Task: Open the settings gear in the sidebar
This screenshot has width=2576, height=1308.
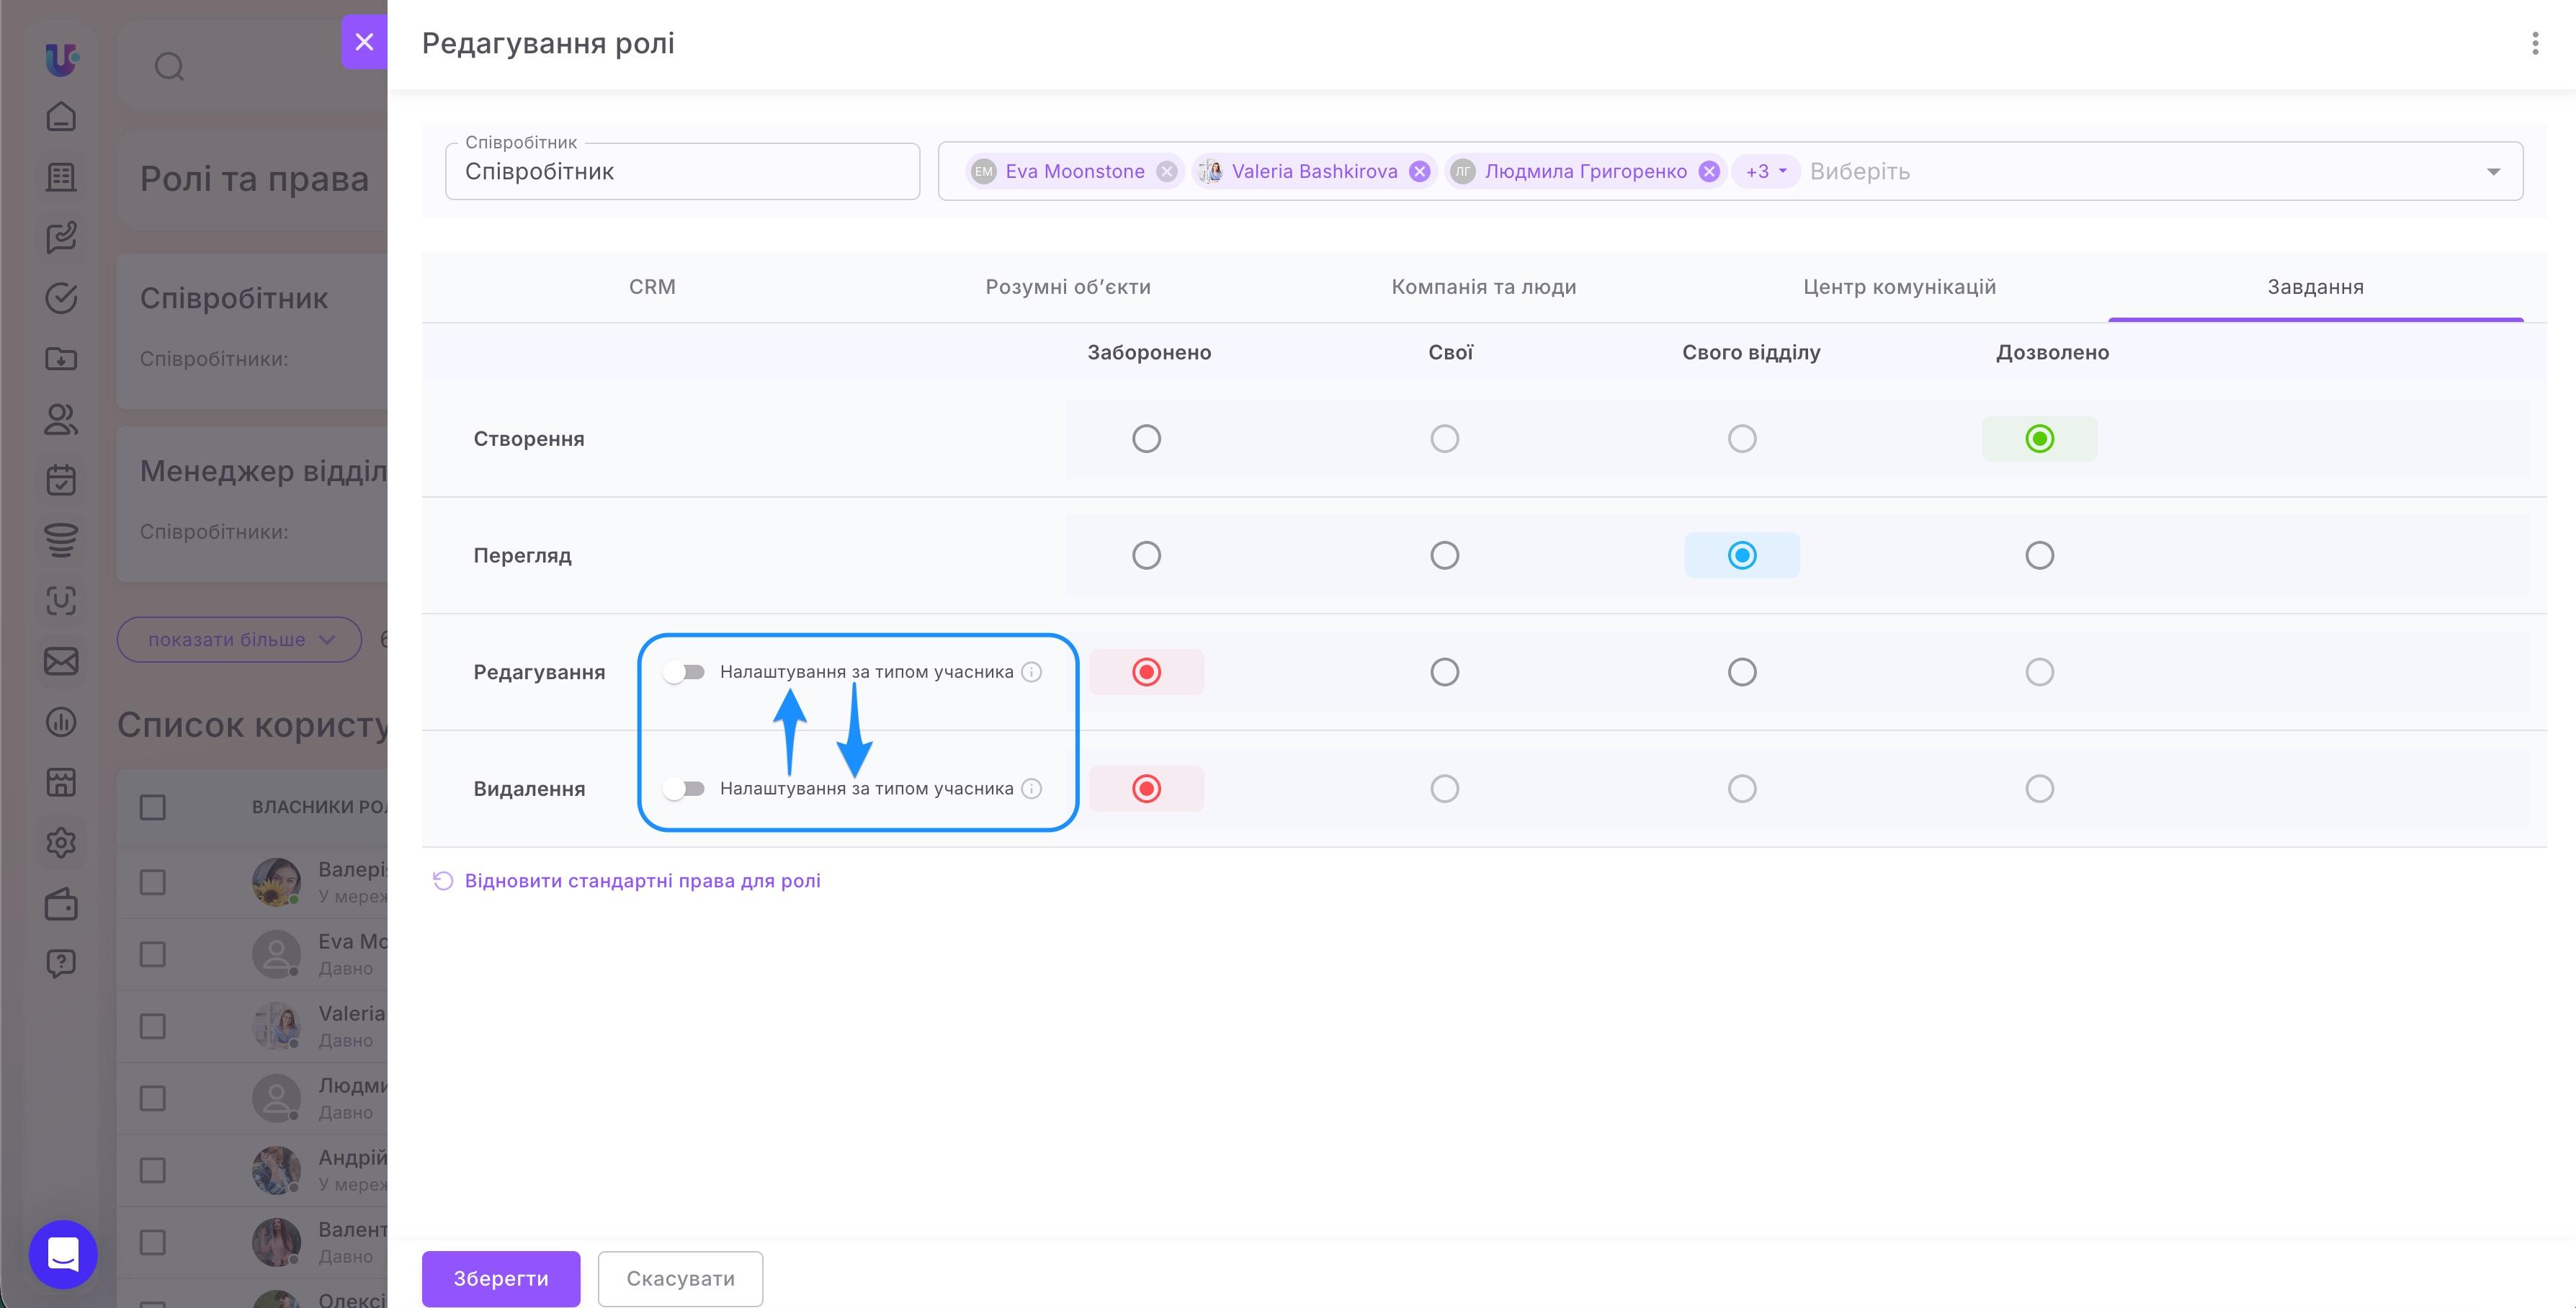Action: 61,842
